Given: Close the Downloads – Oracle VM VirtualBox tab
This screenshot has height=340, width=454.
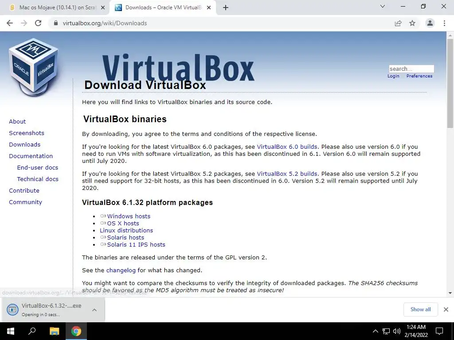Looking at the screenshot, I should point(209,8).
